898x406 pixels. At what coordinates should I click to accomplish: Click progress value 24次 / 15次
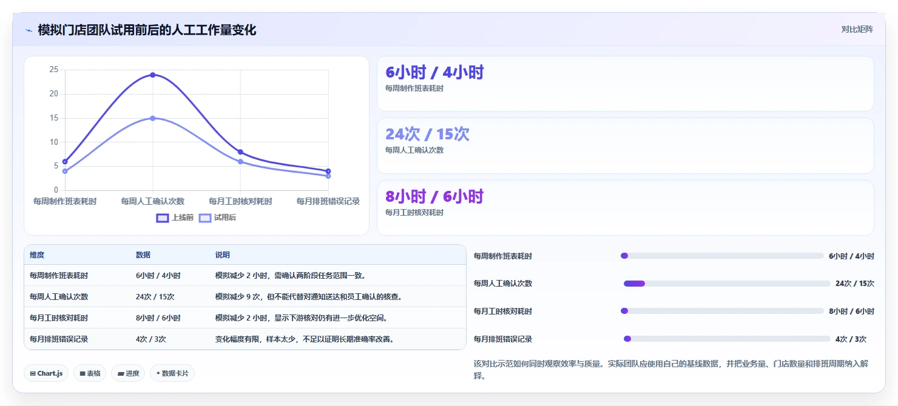pos(855,284)
